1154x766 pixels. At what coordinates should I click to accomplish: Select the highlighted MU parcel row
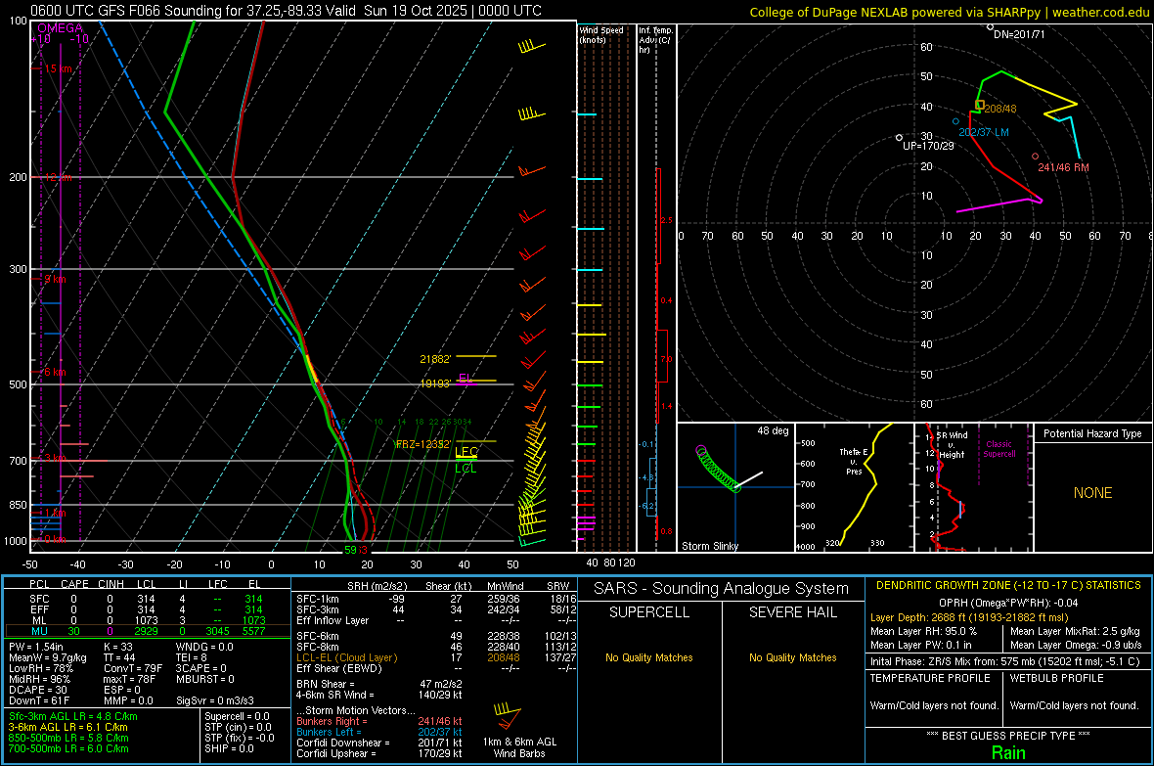coord(148,631)
